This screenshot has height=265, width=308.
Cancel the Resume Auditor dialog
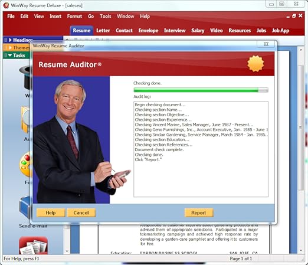click(81, 212)
